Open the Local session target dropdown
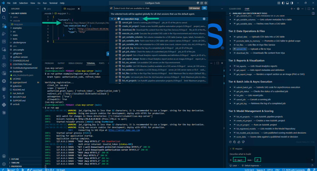317x171 pixels. [234, 166]
